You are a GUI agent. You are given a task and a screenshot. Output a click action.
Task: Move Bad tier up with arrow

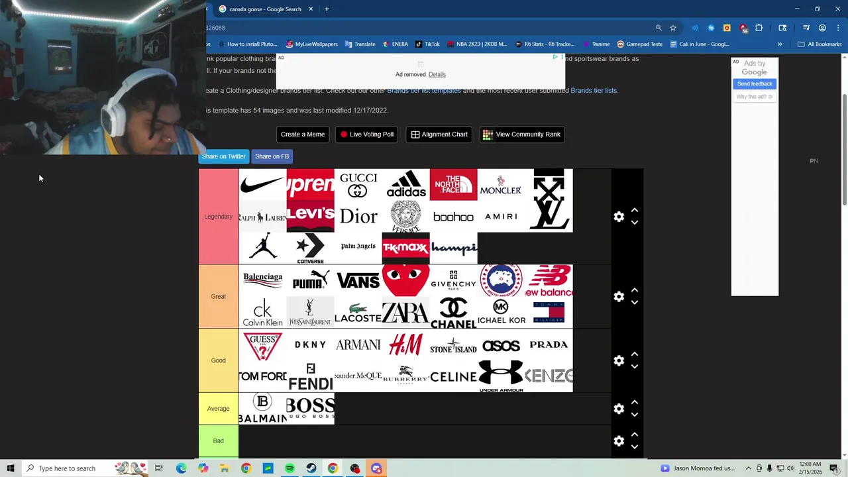(x=635, y=434)
